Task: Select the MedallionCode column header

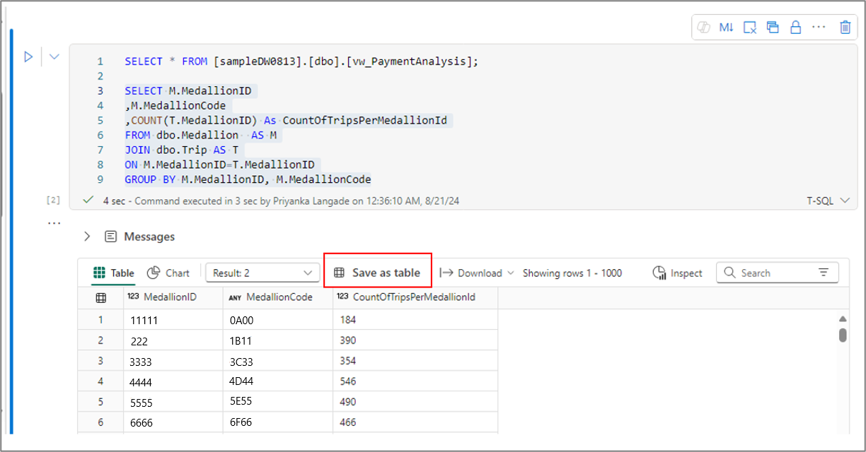Action: (x=277, y=297)
